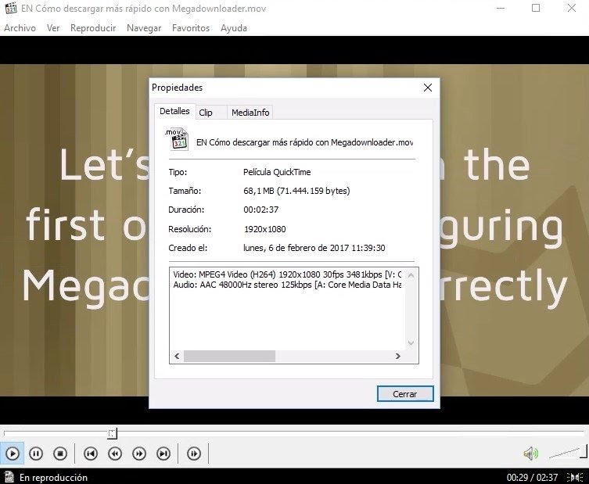Minimize the media player window
589x484 pixels.
tap(501, 8)
